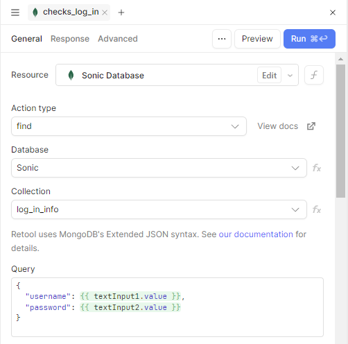This screenshot has width=348, height=344.
Task: Expand the resource dropdown chevron
Action: [x=290, y=76]
